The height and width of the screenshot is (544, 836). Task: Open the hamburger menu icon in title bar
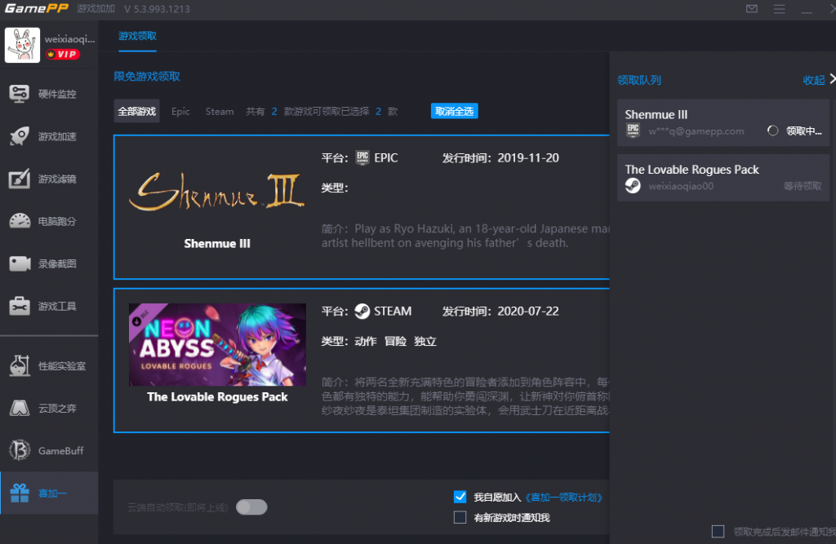[x=779, y=9]
